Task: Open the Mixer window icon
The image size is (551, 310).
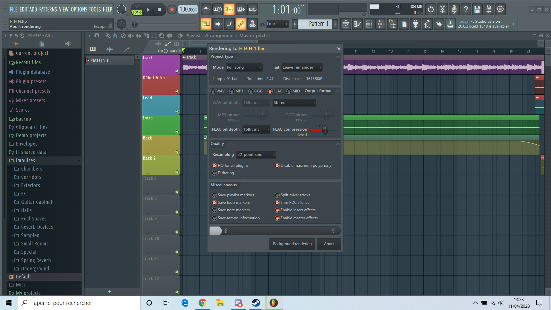Action: coord(381,24)
